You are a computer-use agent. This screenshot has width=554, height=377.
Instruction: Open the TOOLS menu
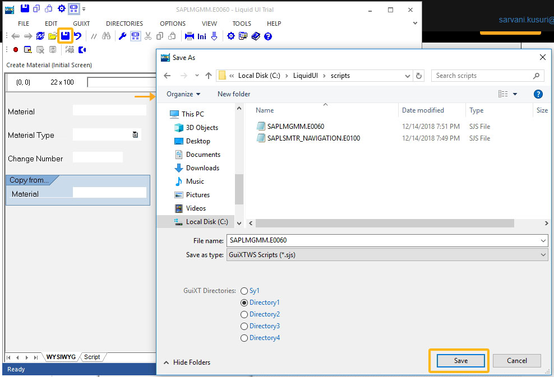tap(242, 24)
